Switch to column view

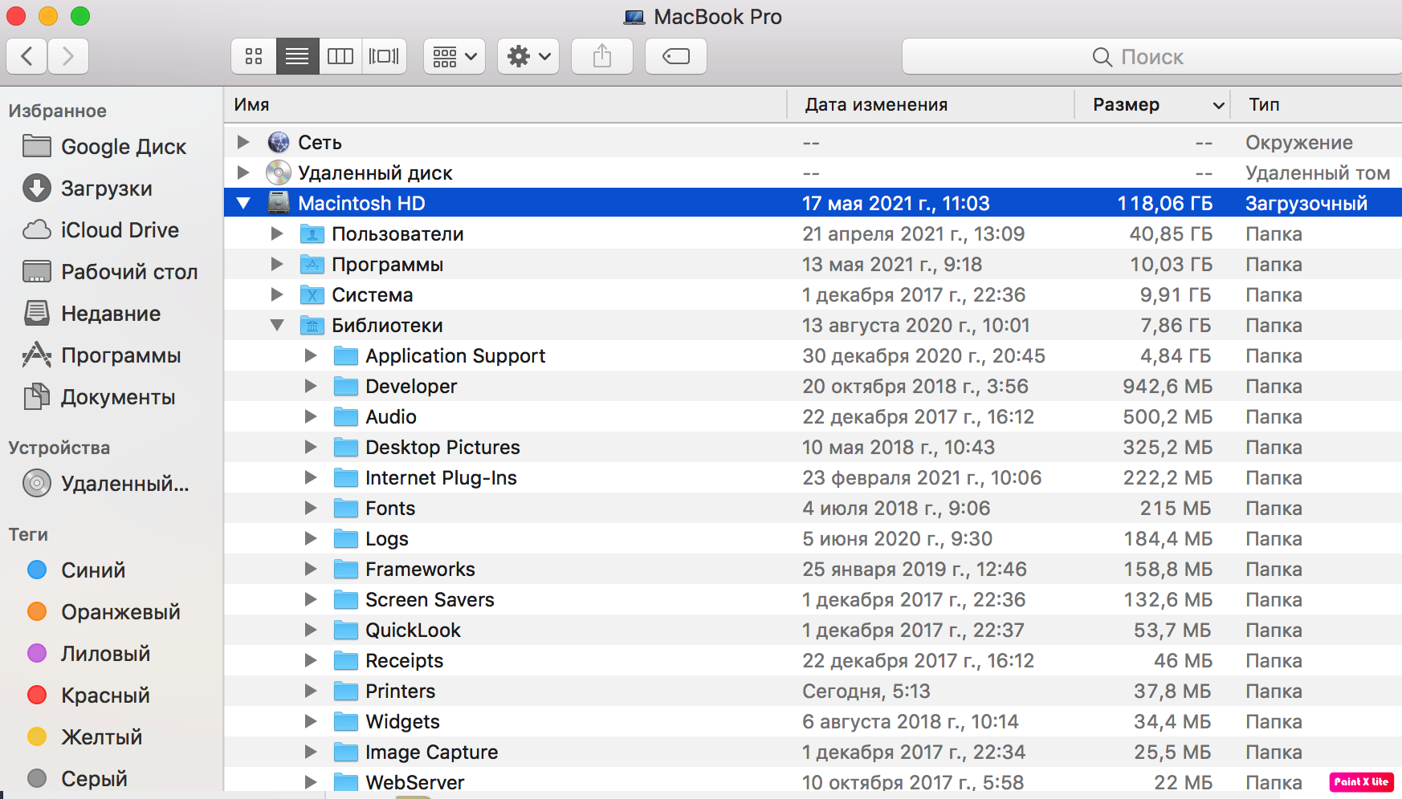click(x=340, y=56)
